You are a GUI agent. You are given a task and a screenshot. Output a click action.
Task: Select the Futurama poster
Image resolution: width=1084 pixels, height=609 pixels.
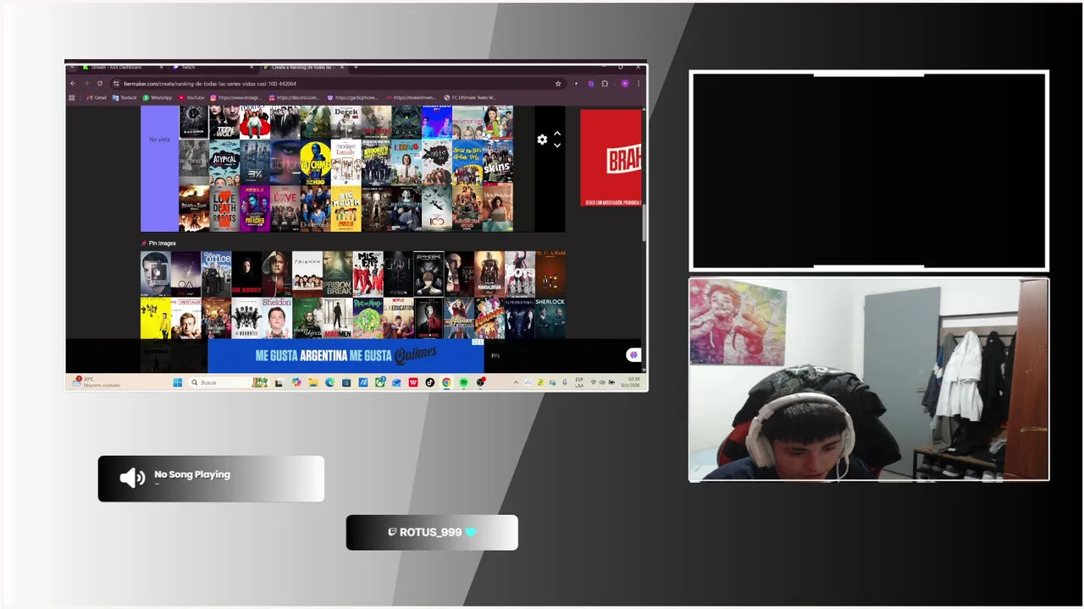489,318
